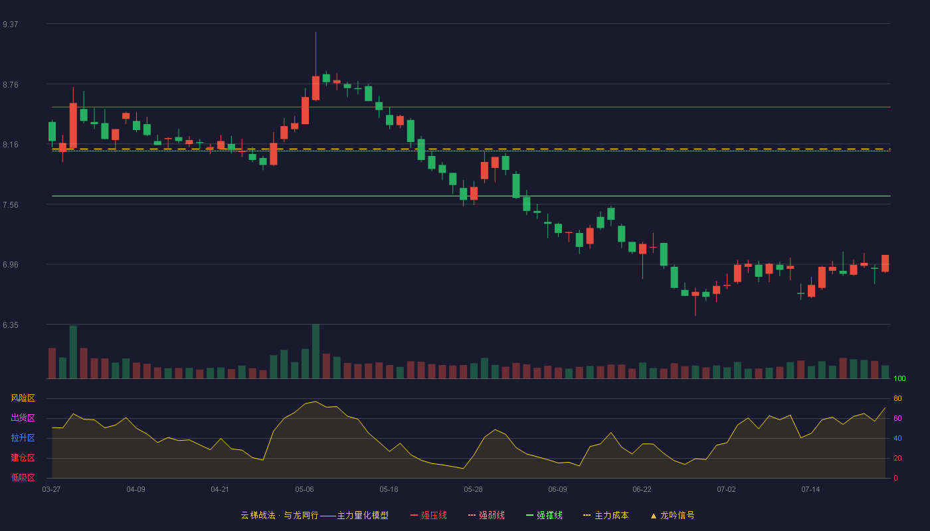Image resolution: width=930 pixels, height=531 pixels.
Task: Click the green 强撑线 legend line marker
Action: point(530,516)
